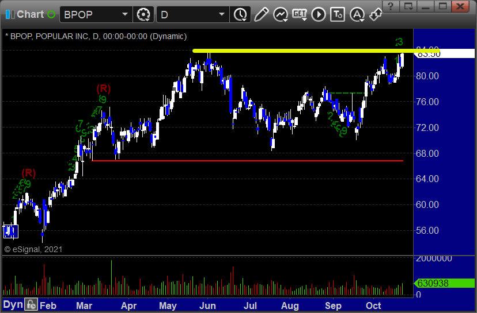477x313 pixels.
Task: Click the Aug label on time axis
Action: [290, 306]
